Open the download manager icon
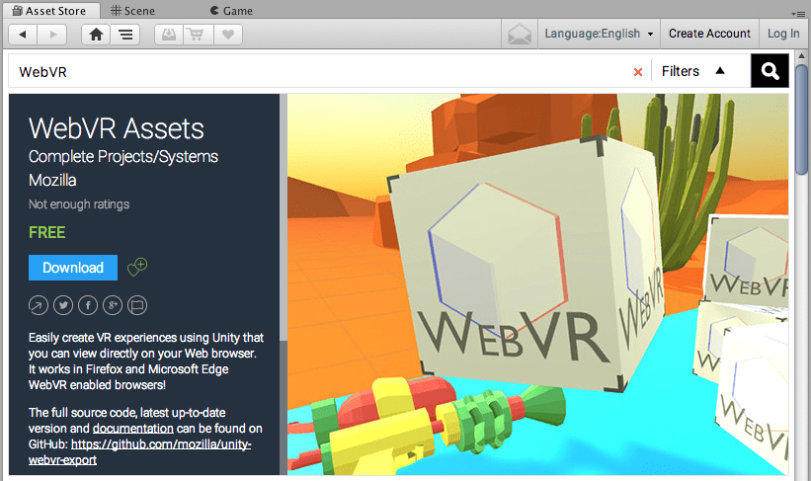Viewport: 811px width, 481px height. [x=169, y=35]
